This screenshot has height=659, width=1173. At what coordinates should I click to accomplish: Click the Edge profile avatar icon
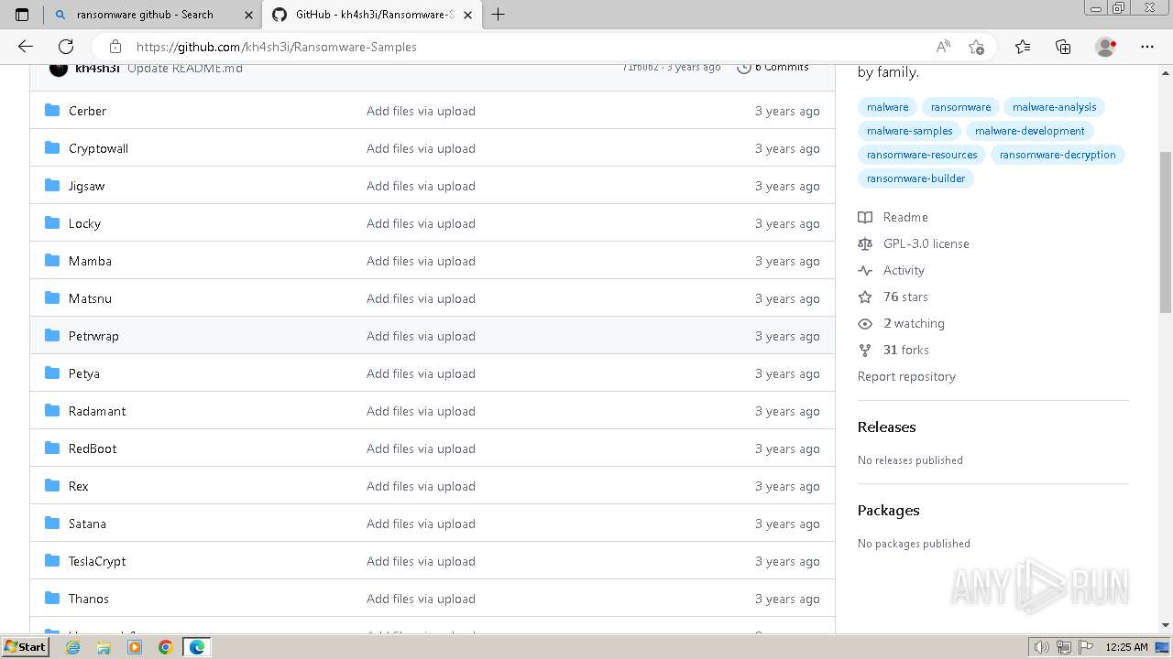coord(1106,47)
